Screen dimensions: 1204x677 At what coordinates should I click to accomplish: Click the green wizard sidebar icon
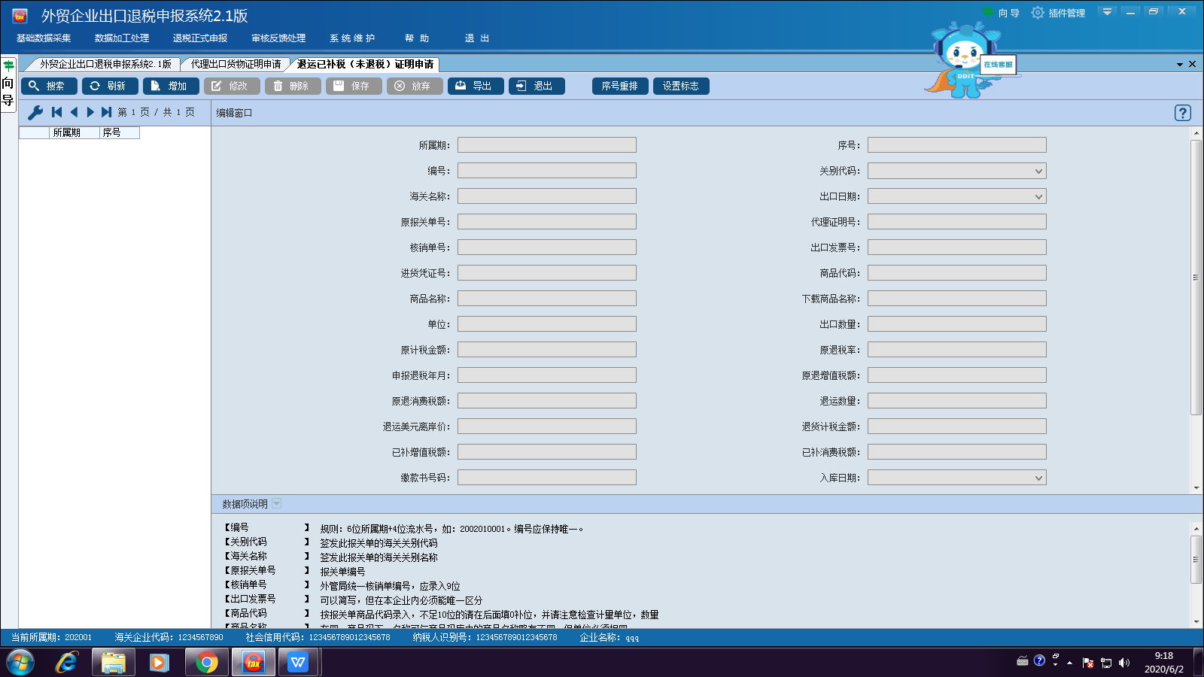8,66
